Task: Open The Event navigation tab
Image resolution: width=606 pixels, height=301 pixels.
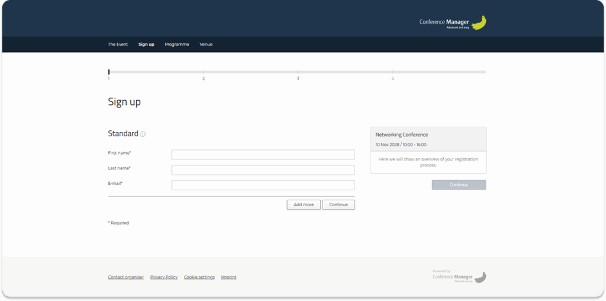Action: [x=118, y=44]
